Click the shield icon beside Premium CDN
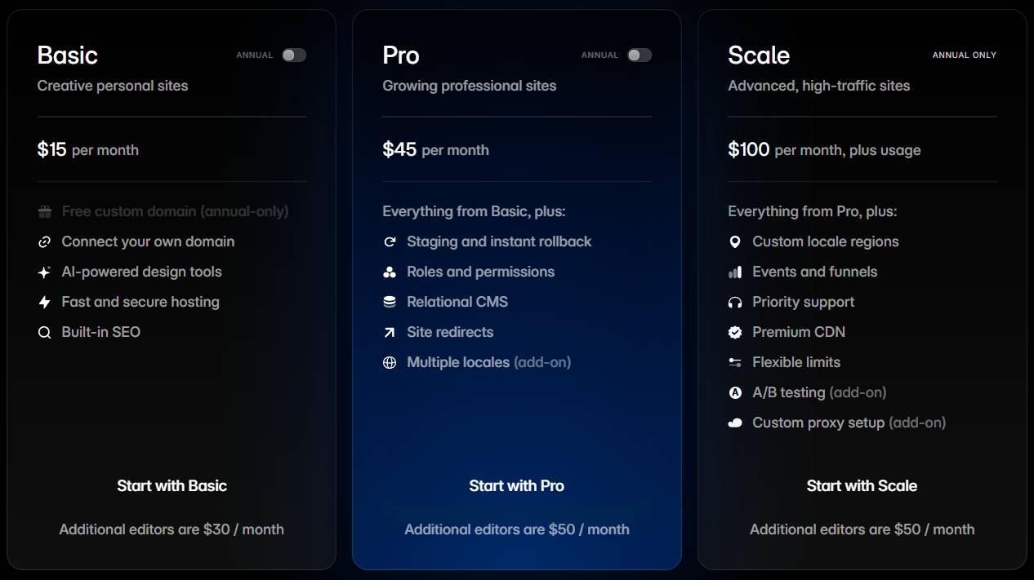This screenshot has width=1034, height=580. (735, 332)
